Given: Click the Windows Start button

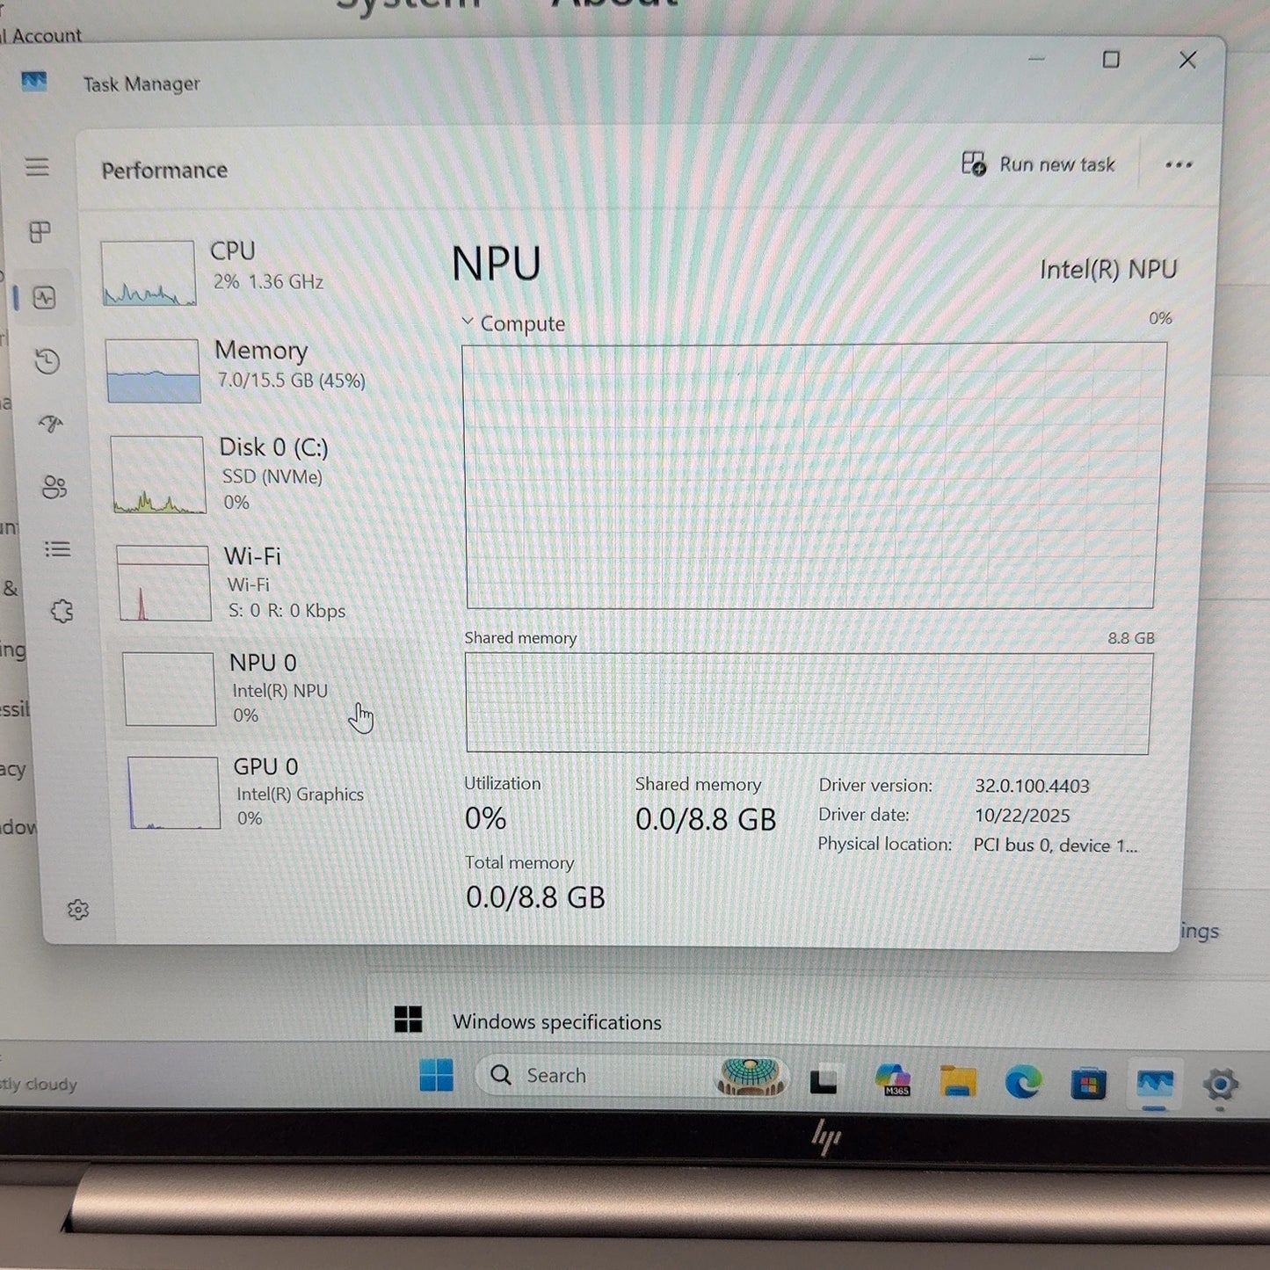Looking at the screenshot, I should pos(436,1075).
